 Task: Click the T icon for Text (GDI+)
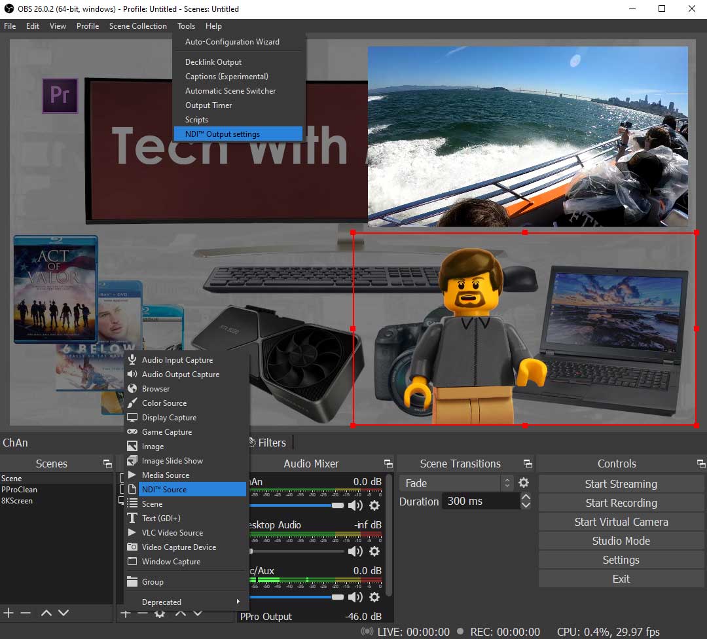(132, 518)
